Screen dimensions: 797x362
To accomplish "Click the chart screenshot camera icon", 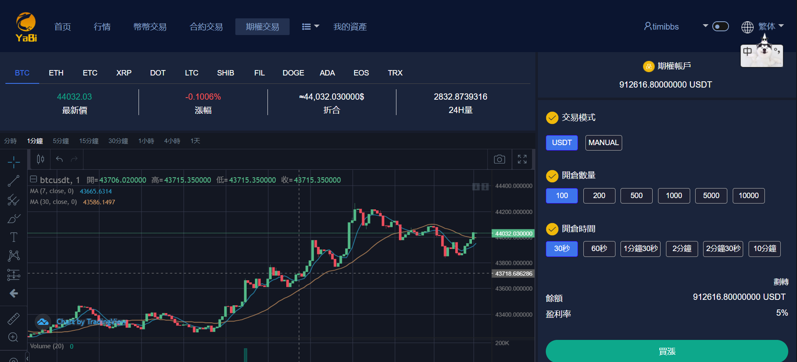I will [x=499, y=159].
